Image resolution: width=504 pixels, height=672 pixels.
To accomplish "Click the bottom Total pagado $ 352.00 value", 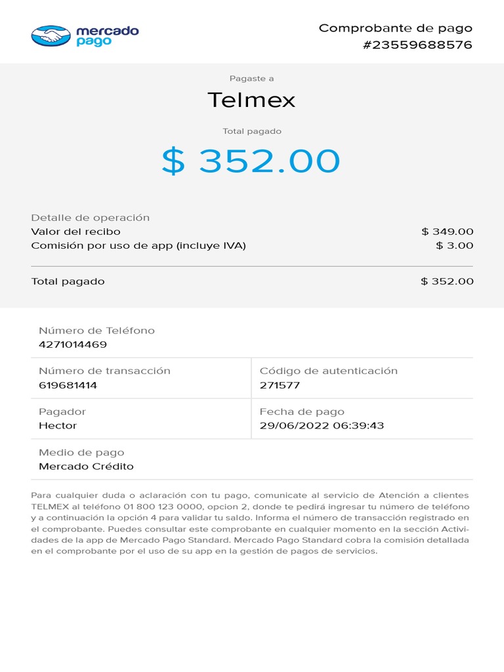I will click(x=447, y=282).
